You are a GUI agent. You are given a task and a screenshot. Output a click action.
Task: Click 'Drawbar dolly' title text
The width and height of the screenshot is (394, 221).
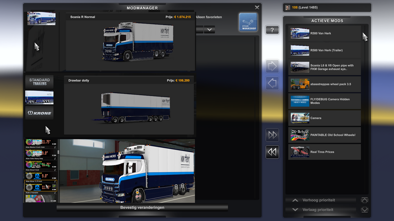(x=79, y=81)
